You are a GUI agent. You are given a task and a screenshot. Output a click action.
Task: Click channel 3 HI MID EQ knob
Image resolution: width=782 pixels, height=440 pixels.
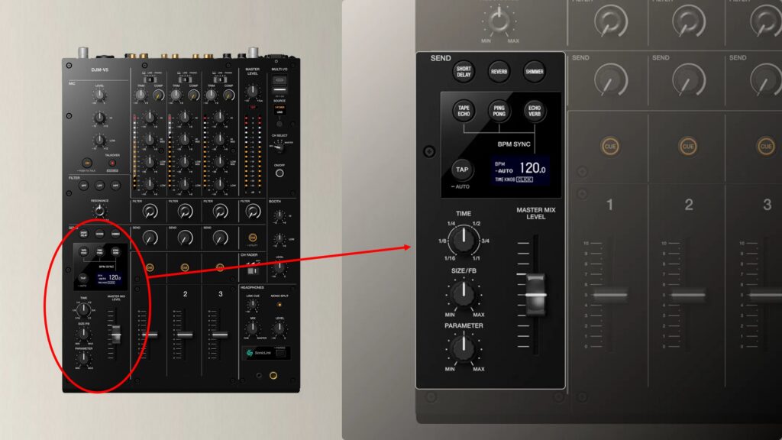[219, 140]
